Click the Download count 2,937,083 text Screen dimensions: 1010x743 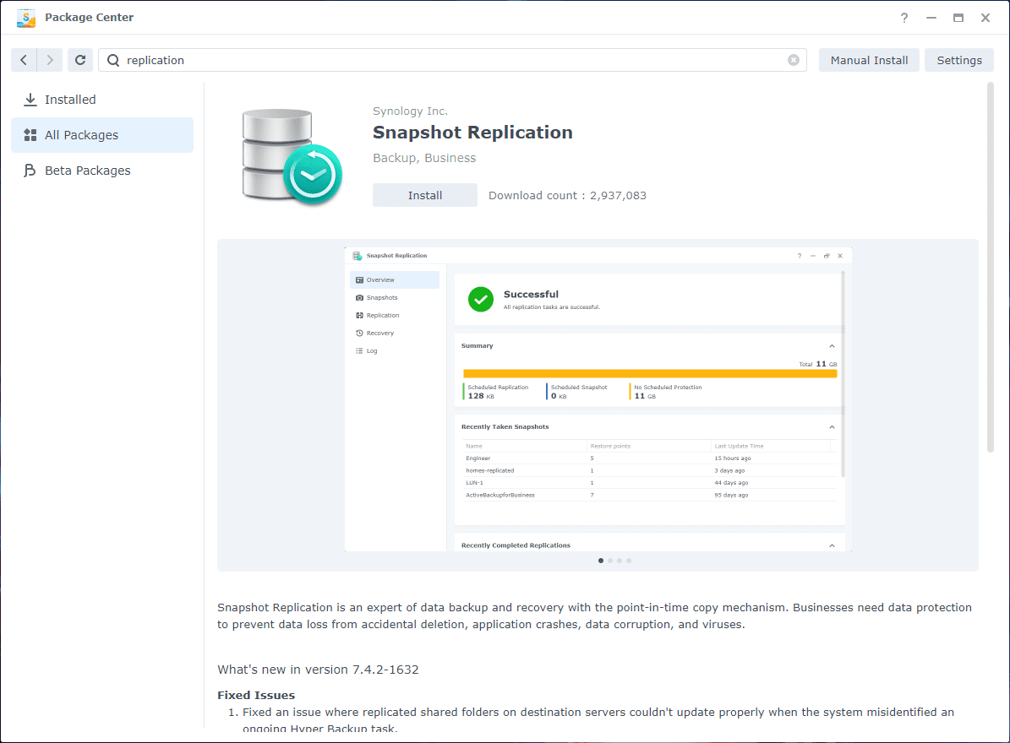coord(567,196)
